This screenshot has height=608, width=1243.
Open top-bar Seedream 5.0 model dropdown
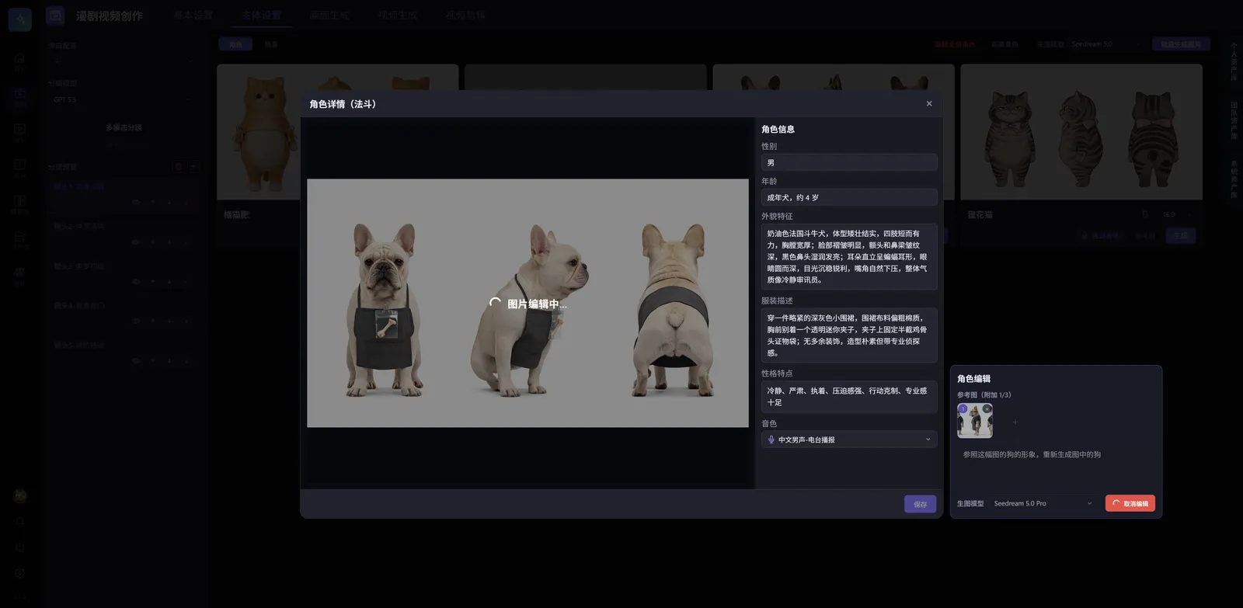[x=1106, y=44]
